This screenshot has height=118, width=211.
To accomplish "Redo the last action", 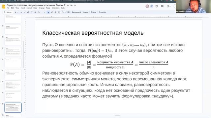I will click(25, 12).
